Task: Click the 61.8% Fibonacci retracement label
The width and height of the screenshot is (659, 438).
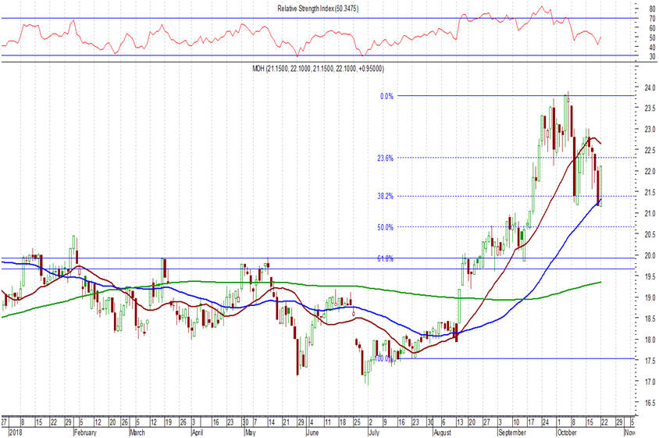Action: (x=385, y=258)
